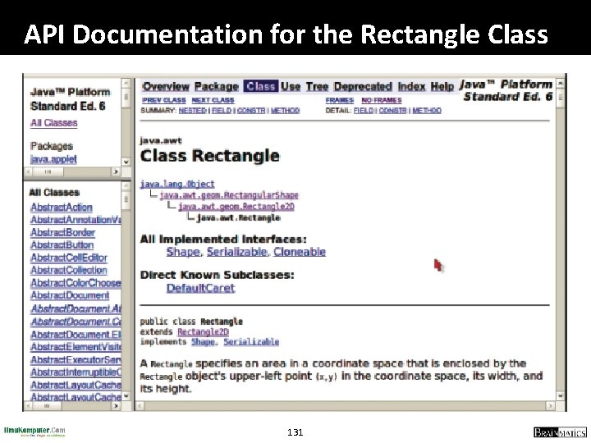
Task: Click packages frame scroll right arrow
Action: pyautogui.click(x=116, y=171)
